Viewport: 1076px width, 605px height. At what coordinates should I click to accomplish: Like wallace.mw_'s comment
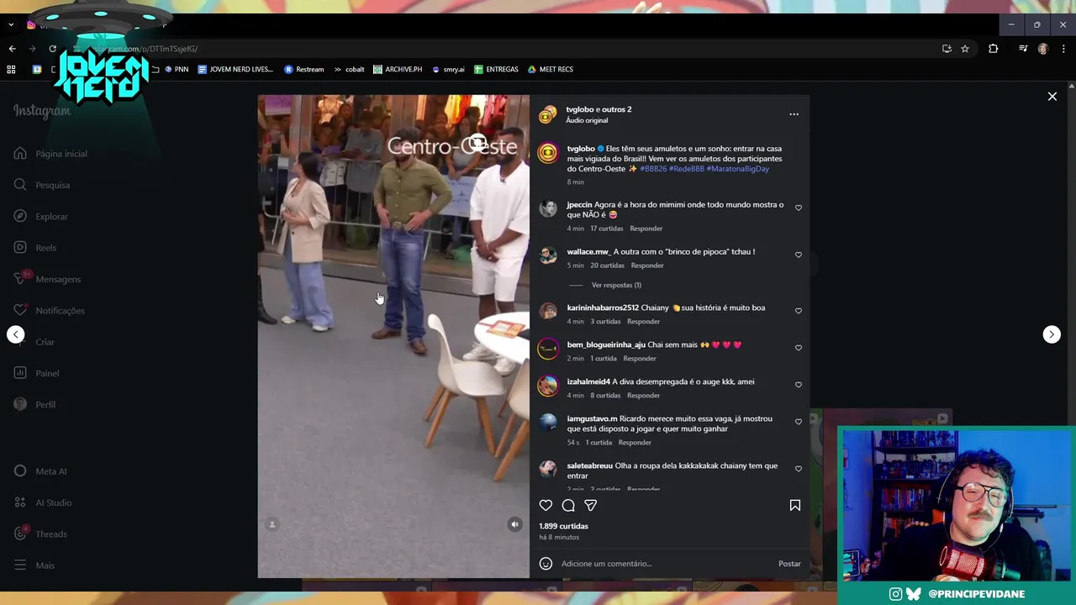pyautogui.click(x=799, y=255)
